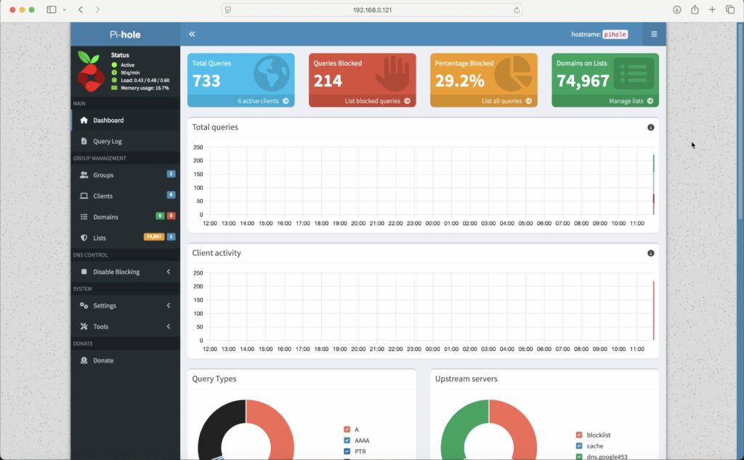Screen dimensions: 744x460
Task: Toggle the AAAA query type checkbox
Action: (x=346, y=440)
